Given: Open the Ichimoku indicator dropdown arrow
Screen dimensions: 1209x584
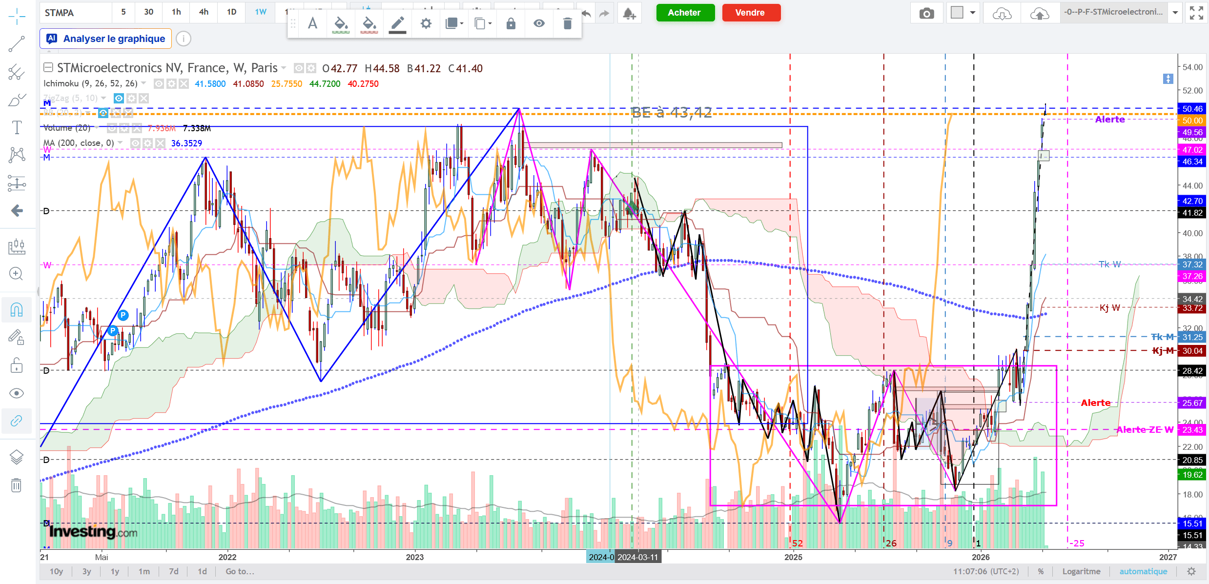Looking at the screenshot, I should point(143,83).
